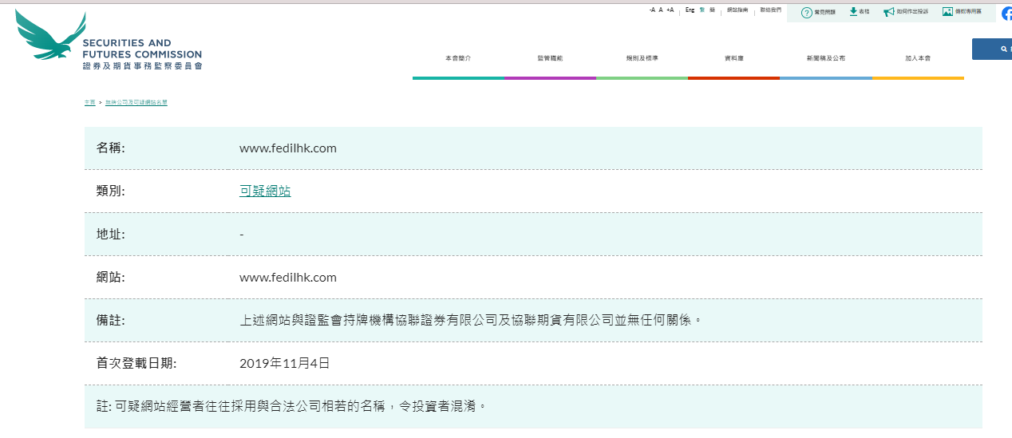1012x438 pixels.
Task: Increase font size with +A
Action: click(x=670, y=10)
